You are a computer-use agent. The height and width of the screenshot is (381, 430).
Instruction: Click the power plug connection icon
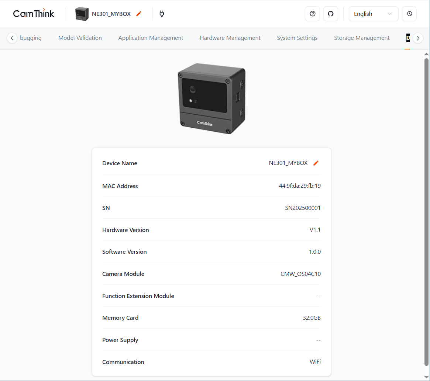click(x=162, y=14)
